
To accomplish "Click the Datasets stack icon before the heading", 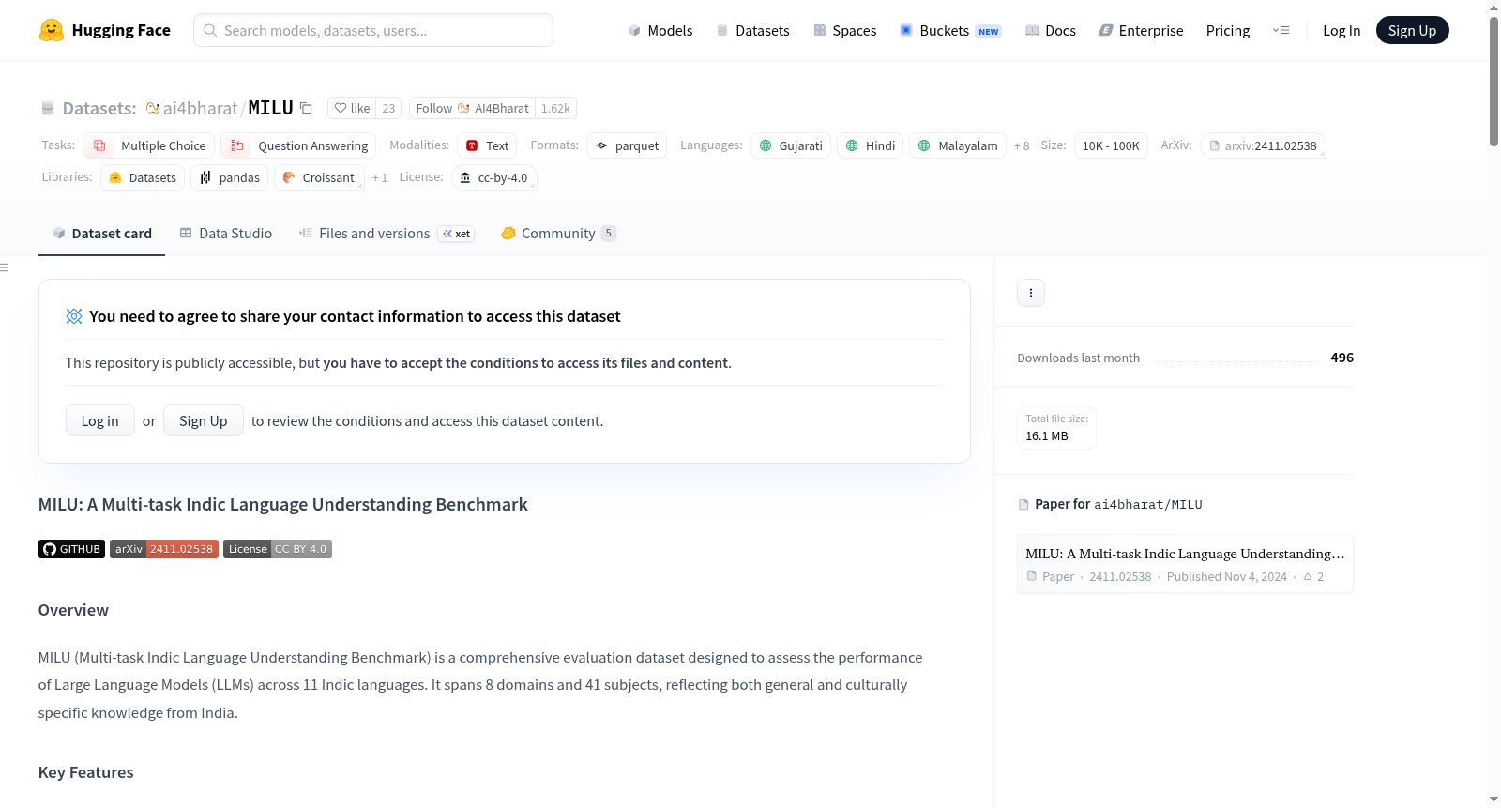I will pyautogui.click(x=48, y=108).
